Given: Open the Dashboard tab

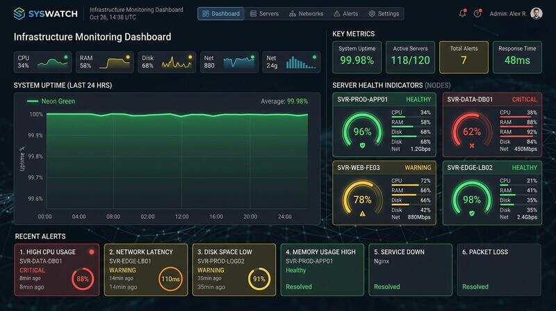Looking at the screenshot, I should (221, 14).
